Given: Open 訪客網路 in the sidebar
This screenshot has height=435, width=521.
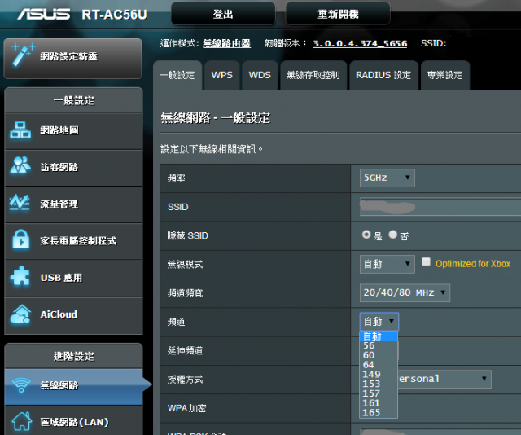Looking at the screenshot, I should [x=73, y=168].
